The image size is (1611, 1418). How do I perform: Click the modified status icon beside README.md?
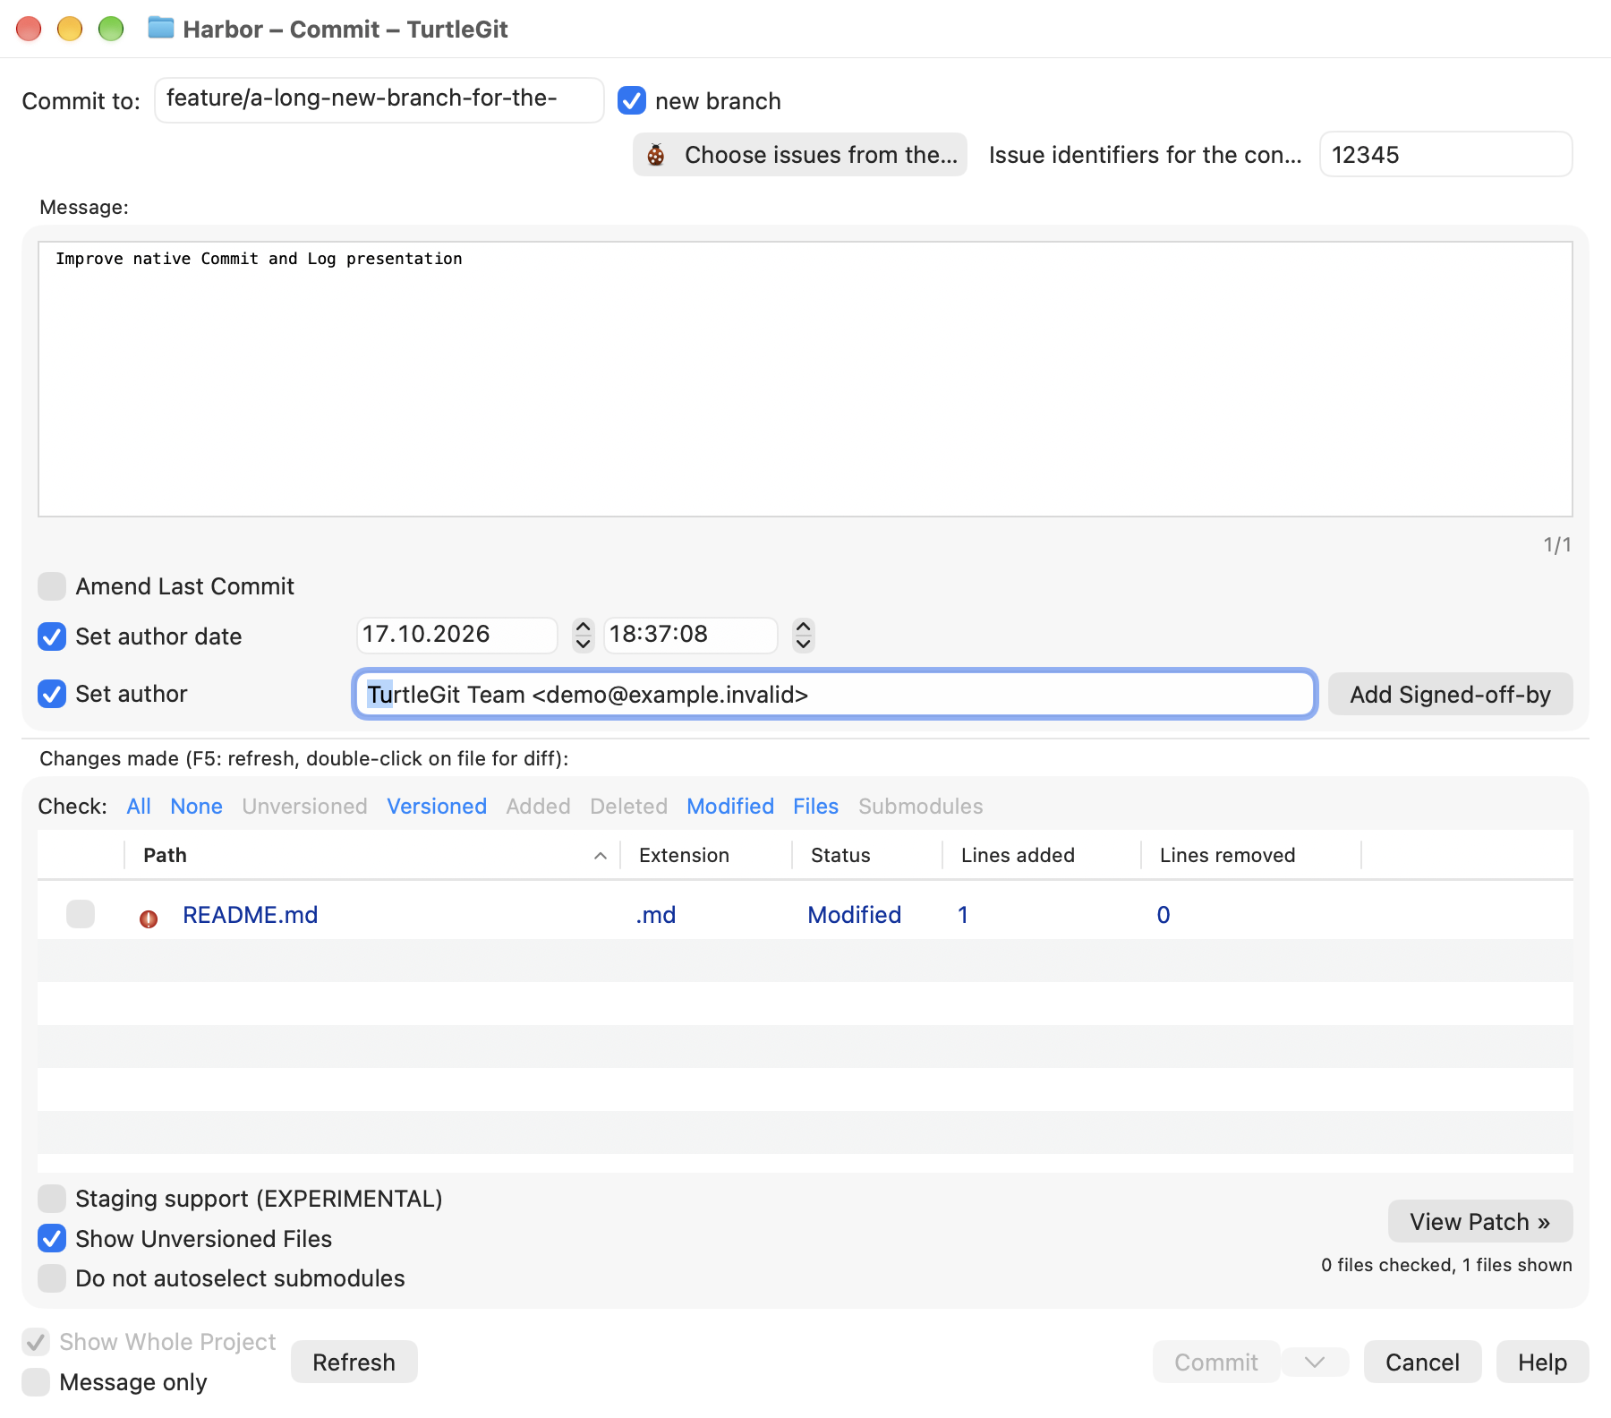coord(149,918)
